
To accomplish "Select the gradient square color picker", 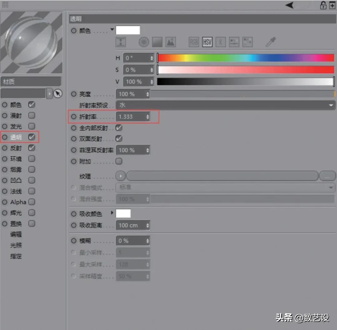I will pyautogui.click(x=157, y=42).
